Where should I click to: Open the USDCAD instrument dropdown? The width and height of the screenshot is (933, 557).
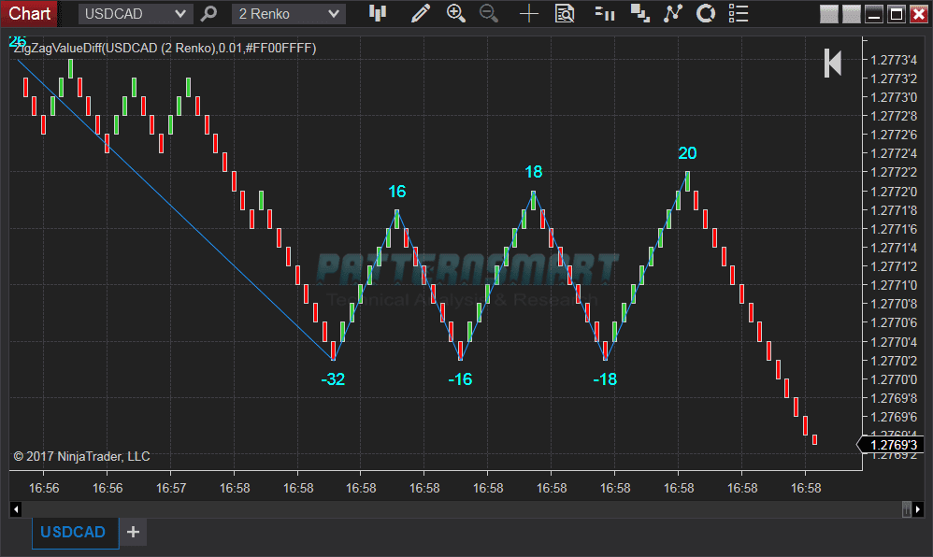coord(133,13)
